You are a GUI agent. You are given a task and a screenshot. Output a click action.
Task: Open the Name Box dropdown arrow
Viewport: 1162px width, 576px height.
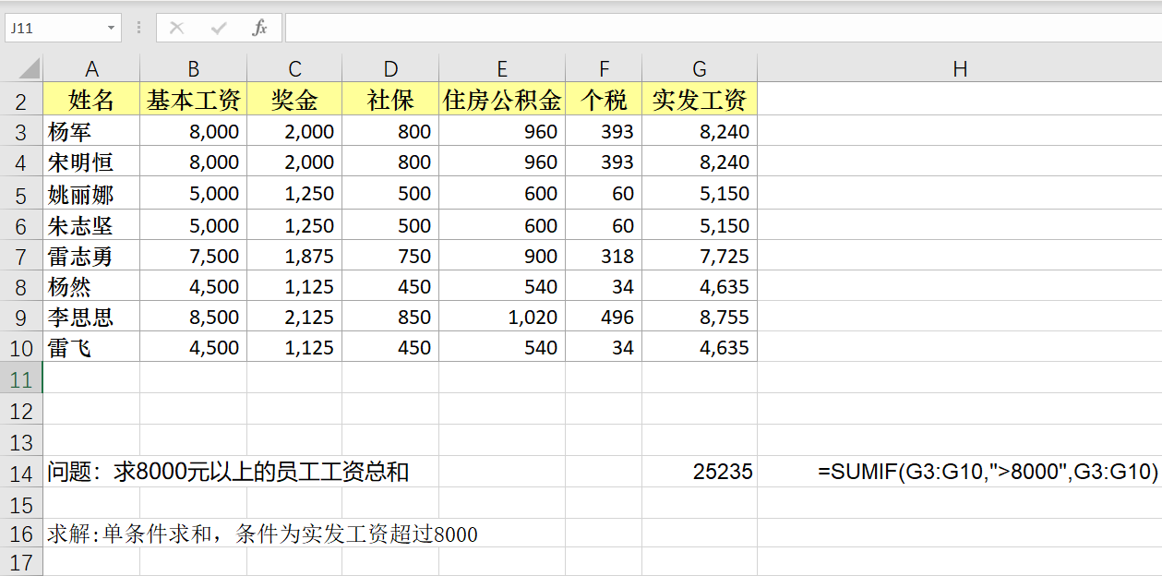(112, 28)
